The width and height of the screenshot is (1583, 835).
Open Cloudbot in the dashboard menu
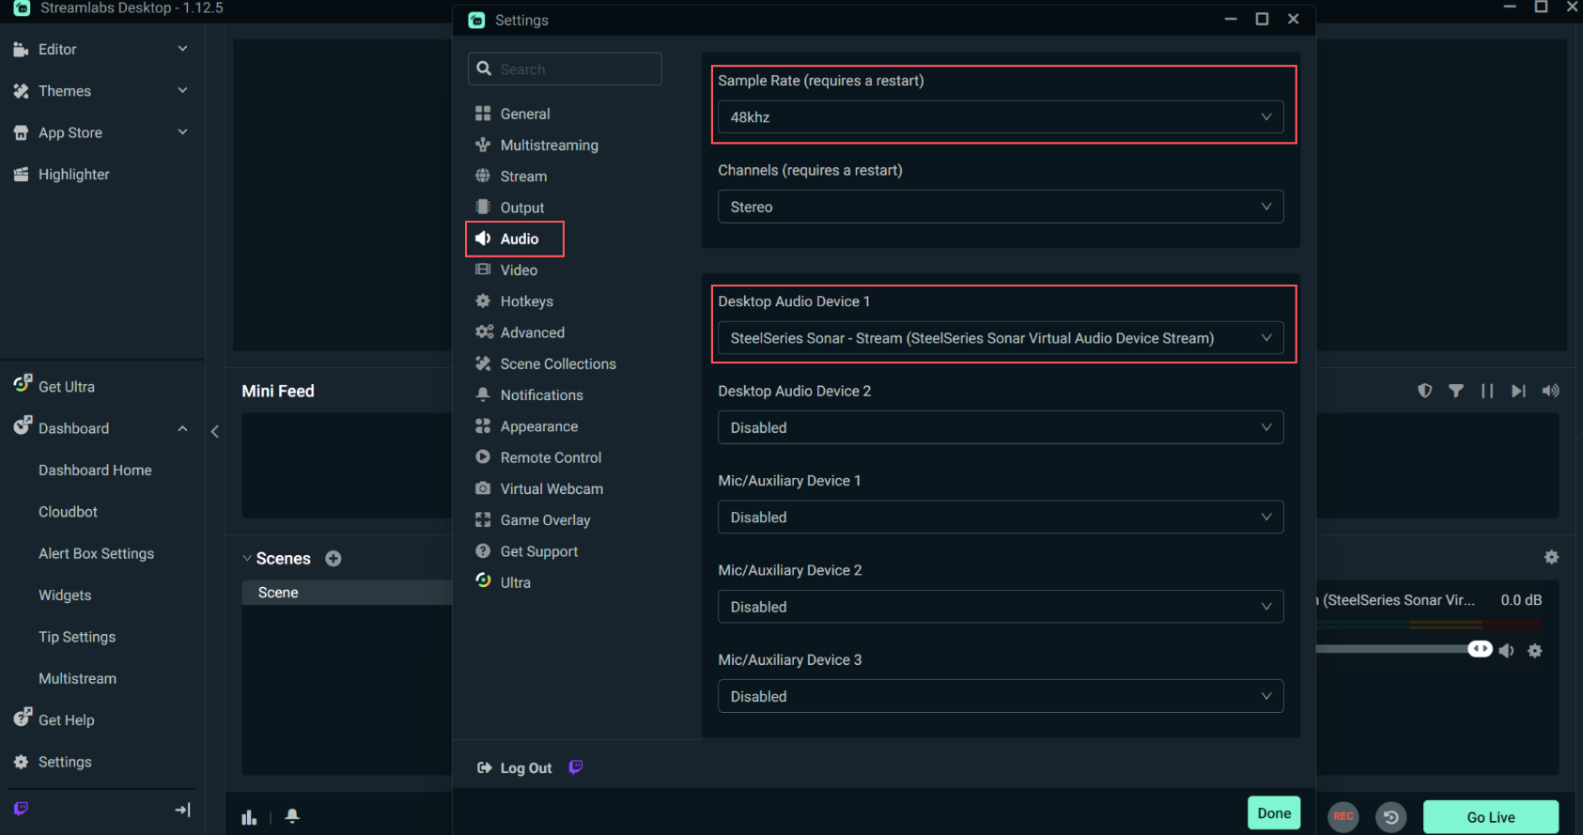[68, 512]
